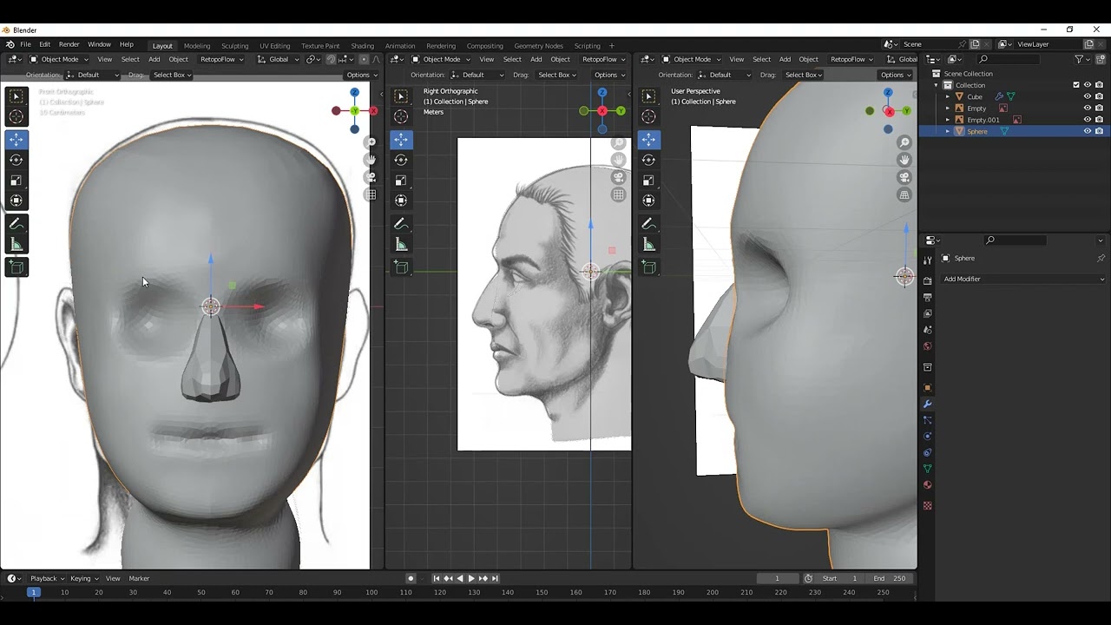Open the Tool properties tab
1111x625 pixels.
pos(927,260)
